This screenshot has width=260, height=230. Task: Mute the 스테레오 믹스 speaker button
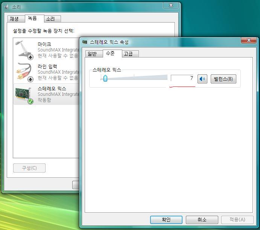click(202, 79)
